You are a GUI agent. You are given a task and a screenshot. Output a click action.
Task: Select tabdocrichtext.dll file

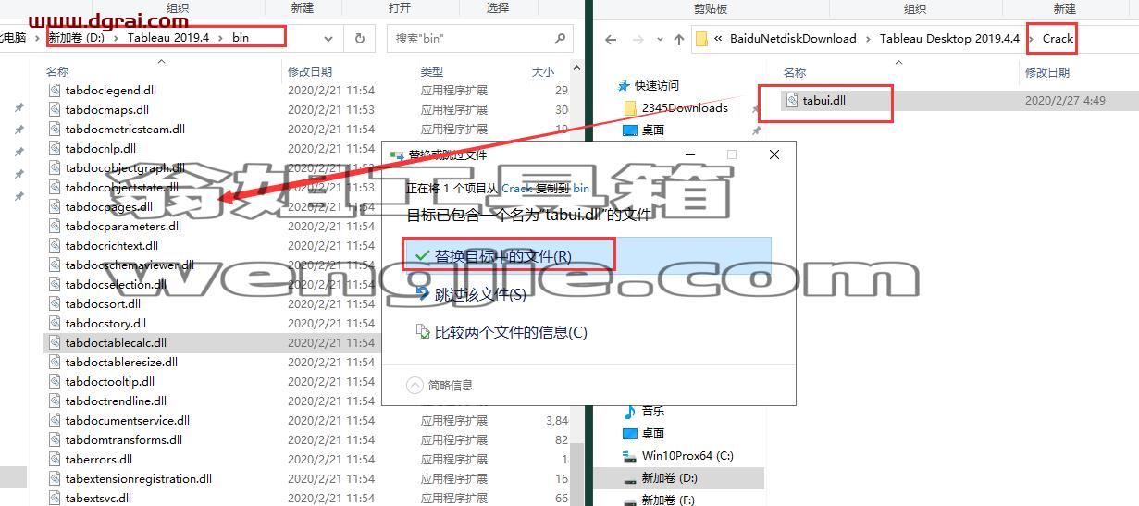(112, 246)
